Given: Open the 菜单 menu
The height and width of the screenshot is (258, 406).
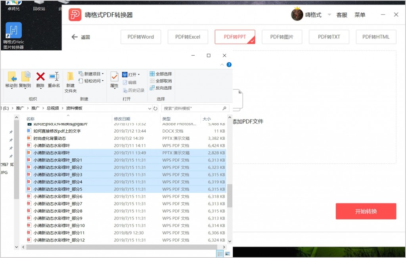Looking at the screenshot, I should [x=360, y=15].
